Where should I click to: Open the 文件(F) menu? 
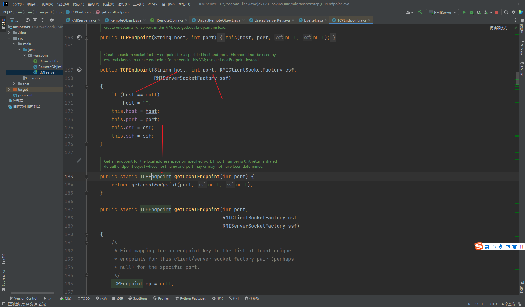coord(18,4)
